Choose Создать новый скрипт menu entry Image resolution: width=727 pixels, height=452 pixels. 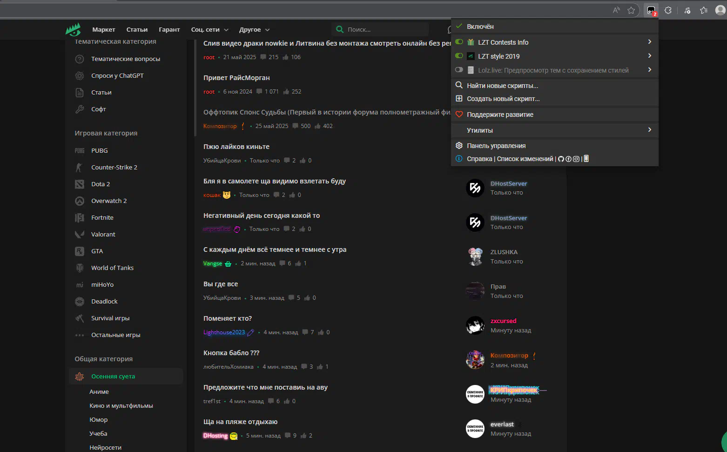[x=503, y=99]
